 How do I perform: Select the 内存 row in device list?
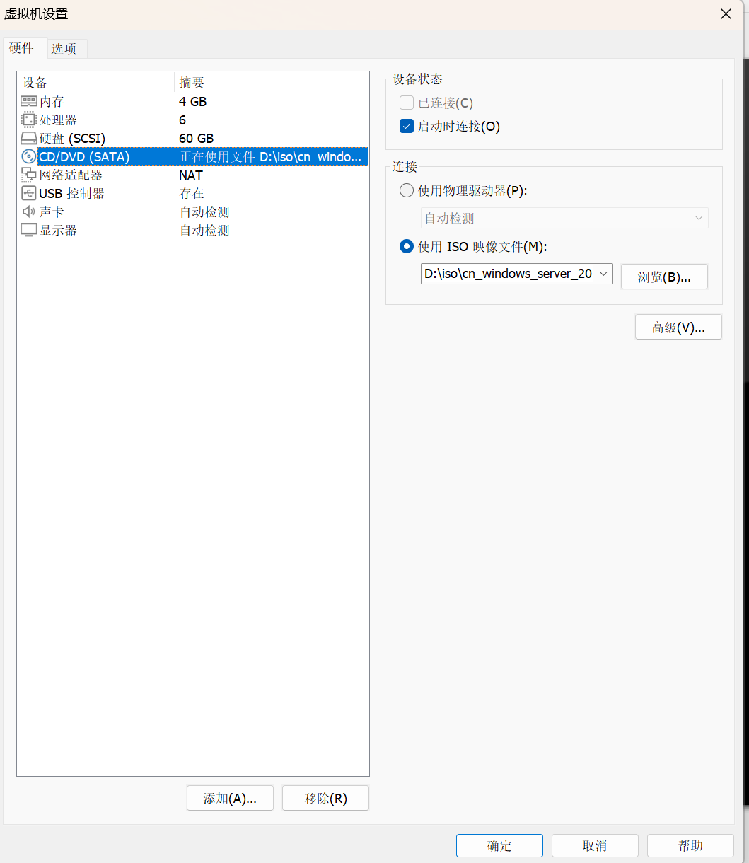coord(193,102)
